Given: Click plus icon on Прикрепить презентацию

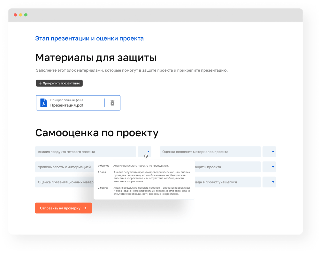Looking at the screenshot, I should pos(40,83).
